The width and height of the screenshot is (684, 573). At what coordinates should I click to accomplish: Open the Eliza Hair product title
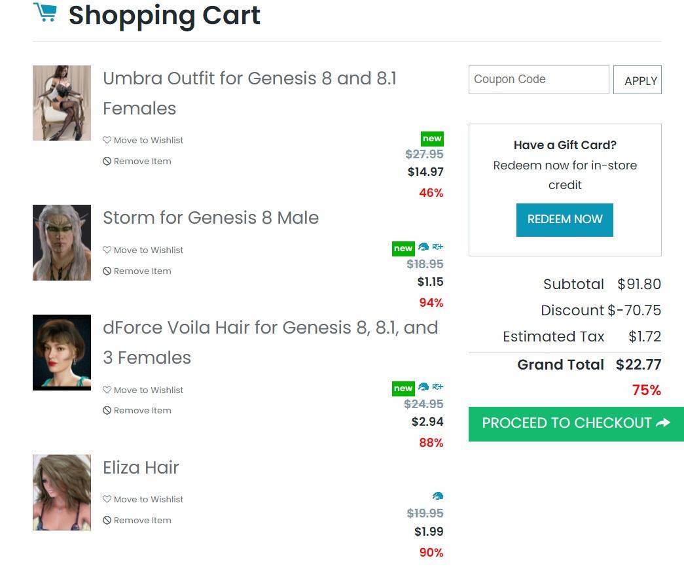(141, 467)
